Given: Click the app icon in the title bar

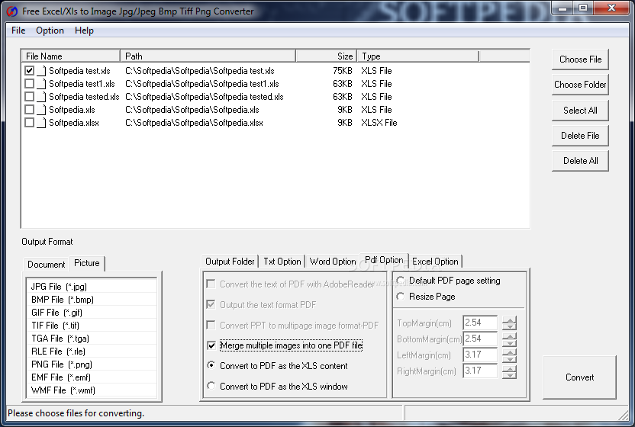Looking at the screenshot, I should coord(12,11).
